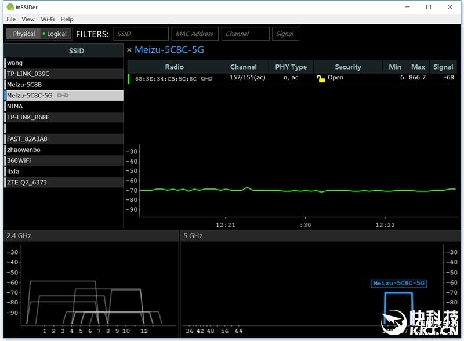Click the link icon next to the radio MAC

point(206,79)
